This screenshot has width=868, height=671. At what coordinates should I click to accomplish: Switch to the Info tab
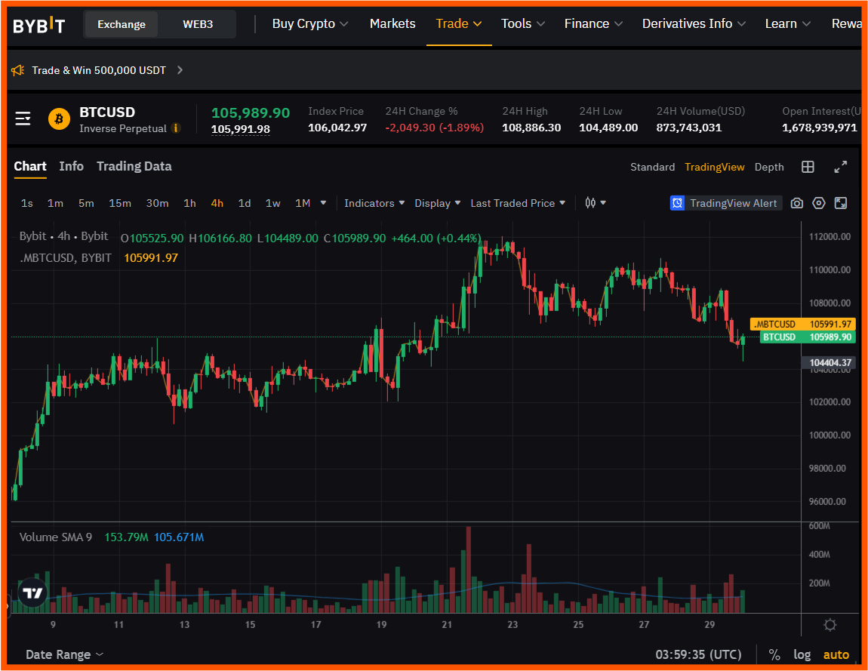[71, 167]
